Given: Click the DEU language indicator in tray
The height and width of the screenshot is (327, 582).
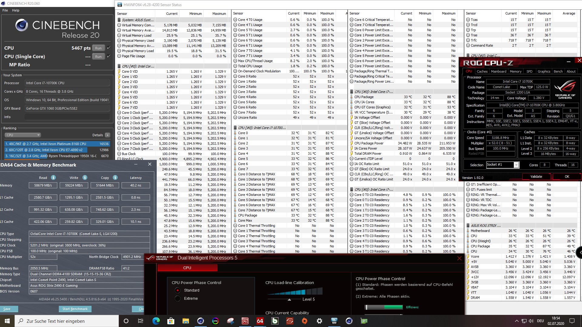Looking at the screenshot, I should [x=540, y=321].
